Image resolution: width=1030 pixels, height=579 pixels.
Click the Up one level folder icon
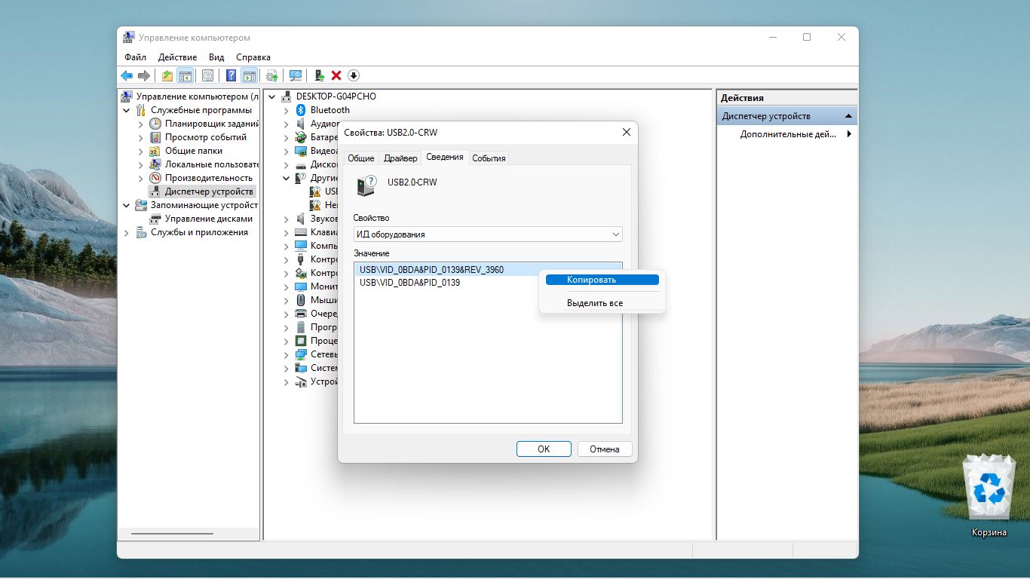tap(167, 75)
